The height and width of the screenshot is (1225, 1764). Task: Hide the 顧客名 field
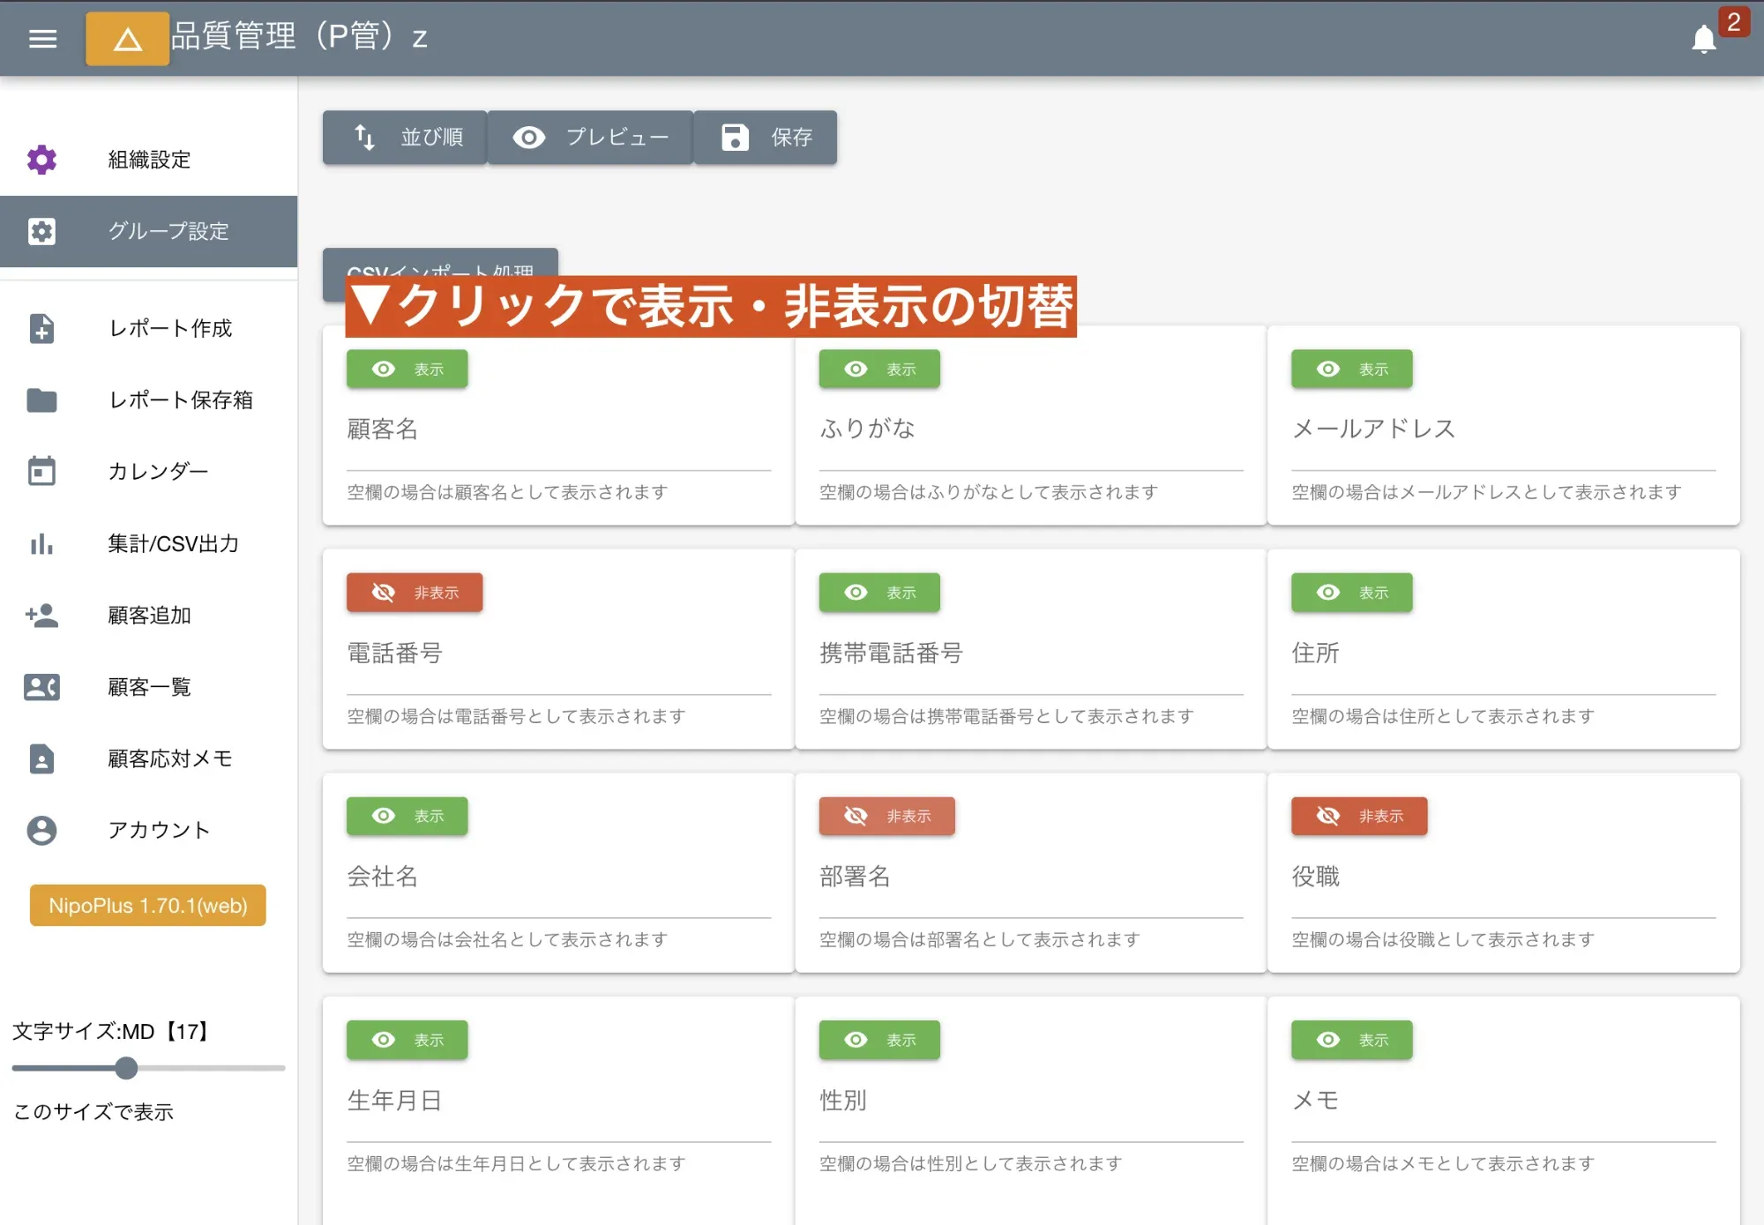click(407, 369)
